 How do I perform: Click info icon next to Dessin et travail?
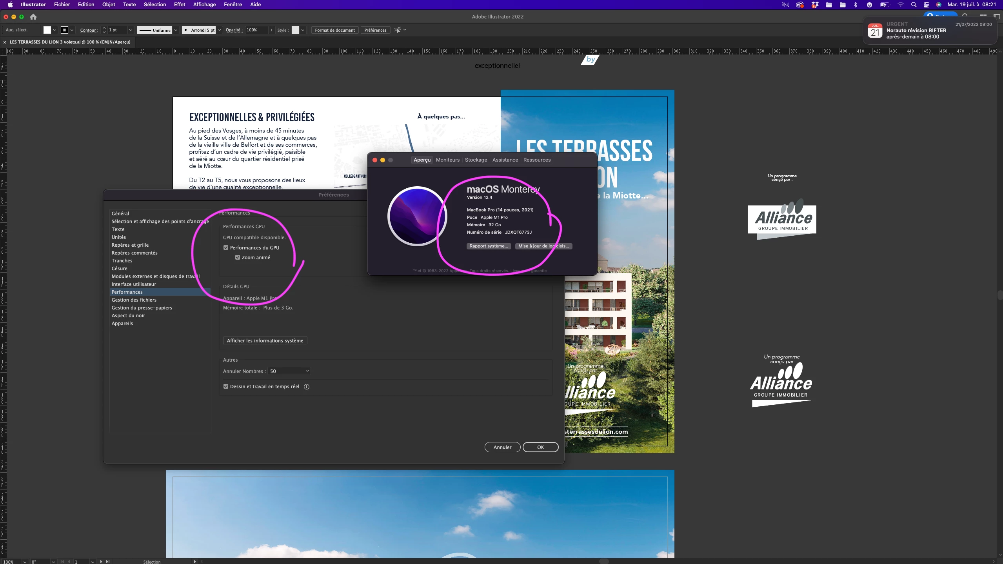click(307, 387)
